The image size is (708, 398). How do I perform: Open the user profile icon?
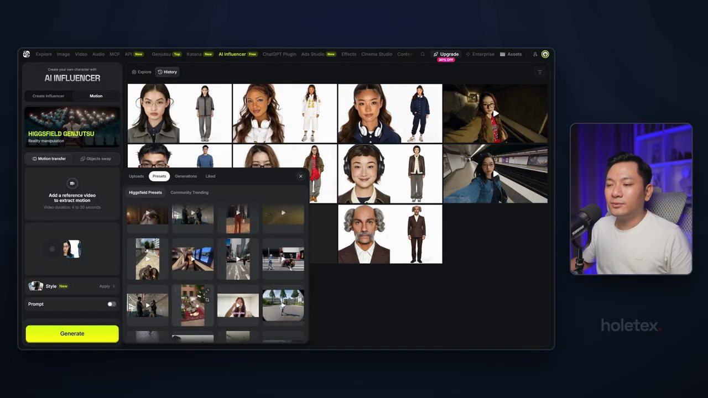coord(535,54)
